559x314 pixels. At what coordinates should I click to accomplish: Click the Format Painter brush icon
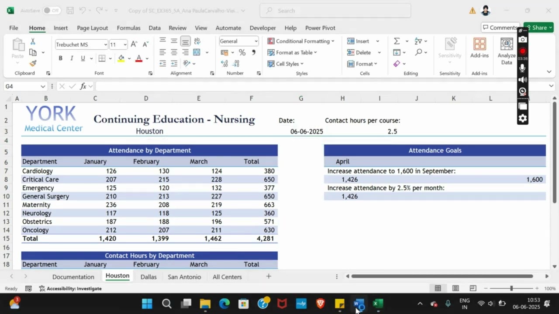(33, 63)
